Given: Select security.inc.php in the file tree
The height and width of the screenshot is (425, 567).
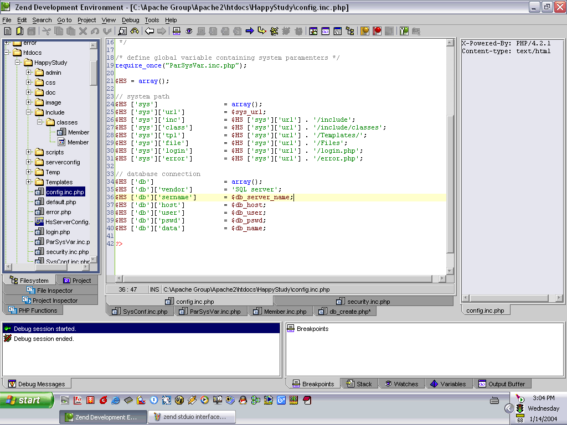Looking at the screenshot, I should click(67, 252).
